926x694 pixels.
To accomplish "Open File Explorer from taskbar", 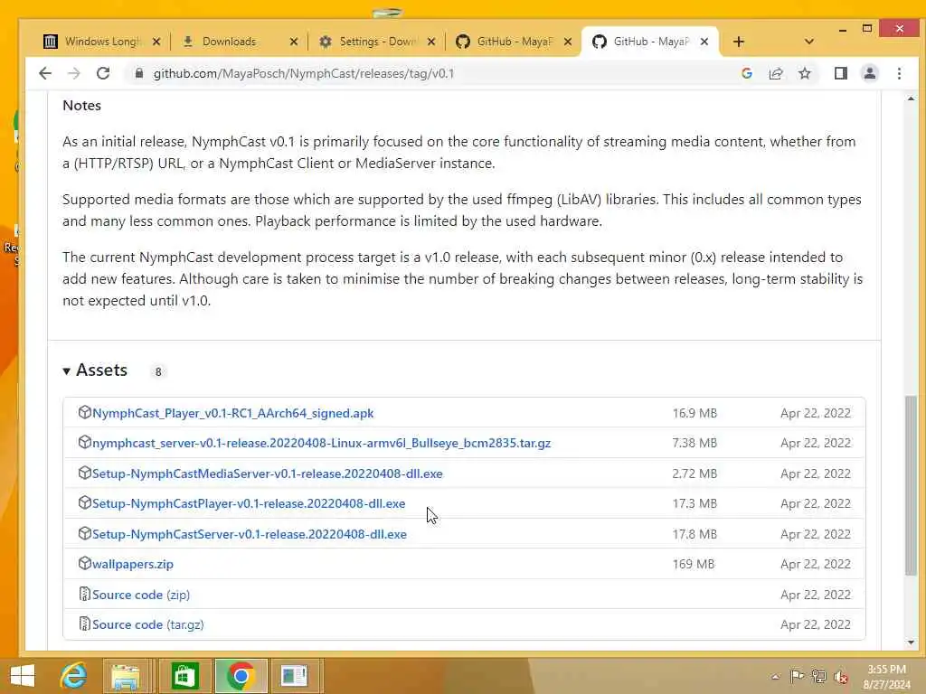I will (125, 676).
